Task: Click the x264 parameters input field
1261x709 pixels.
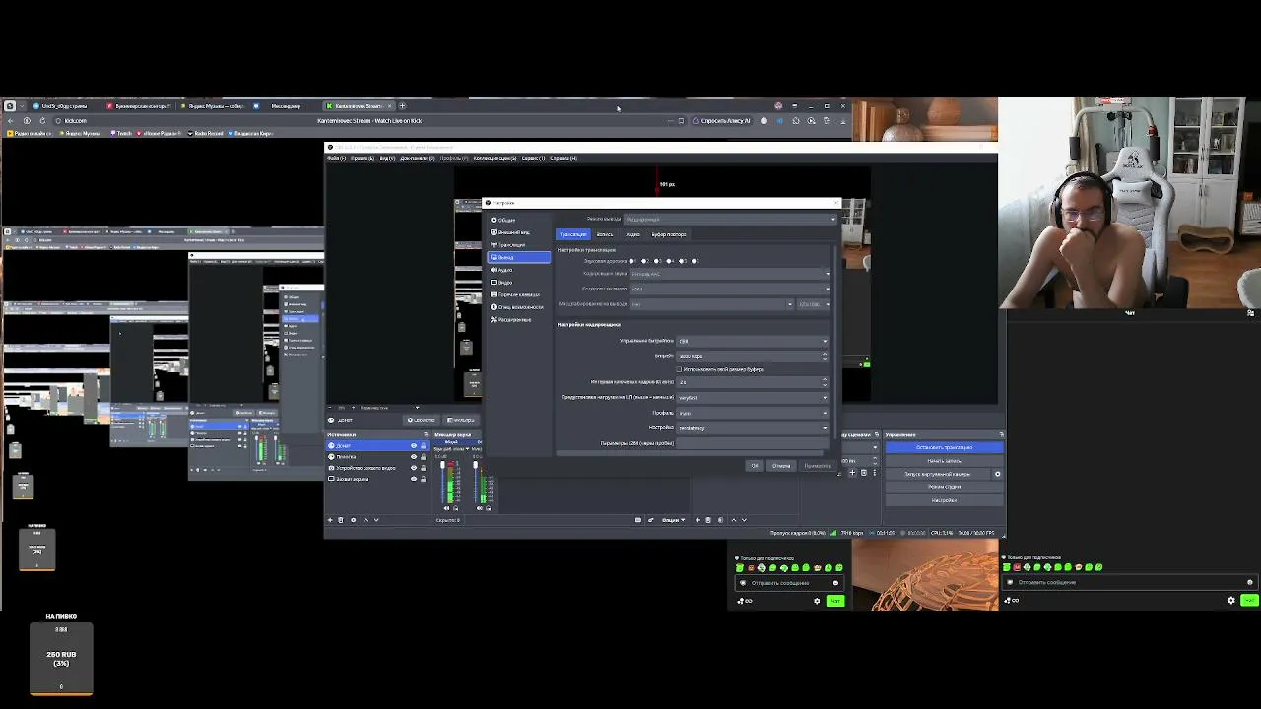Action: pos(752,443)
